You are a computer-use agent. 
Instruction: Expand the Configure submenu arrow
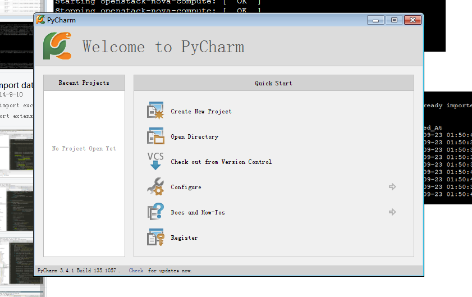click(x=392, y=187)
